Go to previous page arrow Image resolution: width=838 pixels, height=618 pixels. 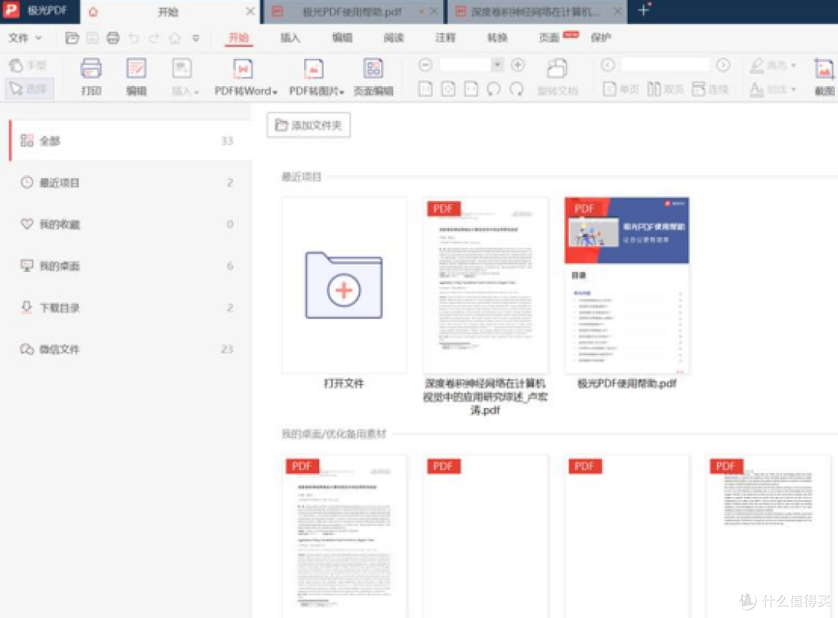click(x=608, y=65)
